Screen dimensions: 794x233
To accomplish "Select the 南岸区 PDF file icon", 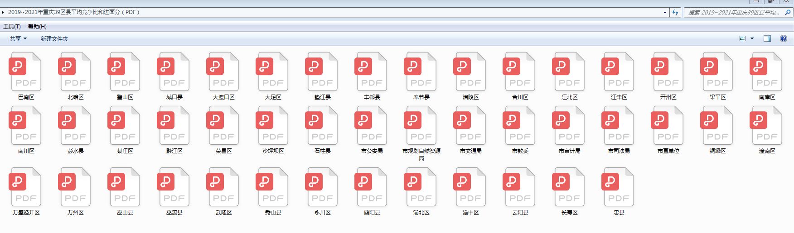I will tap(766, 71).
